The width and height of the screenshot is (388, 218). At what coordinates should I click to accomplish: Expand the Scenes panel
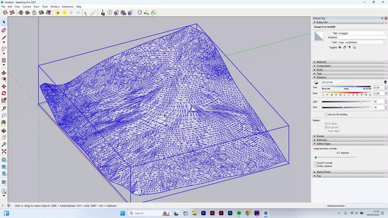click(349, 136)
